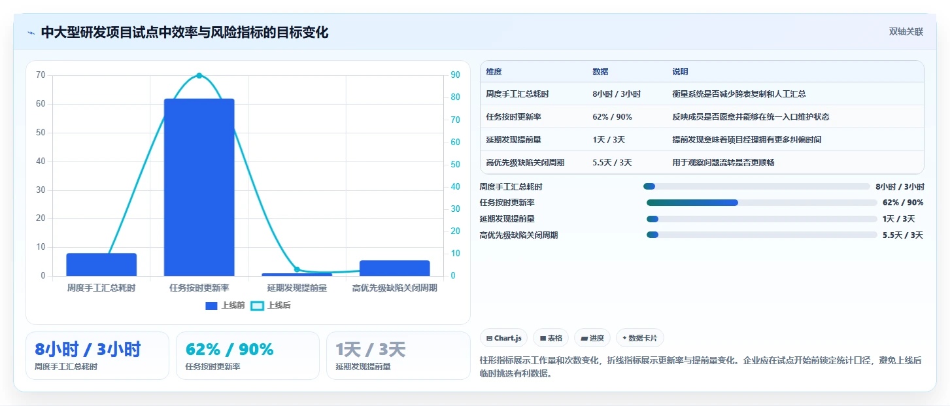
Task: Click the 维度 table column header
Action: click(x=494, y=72)
